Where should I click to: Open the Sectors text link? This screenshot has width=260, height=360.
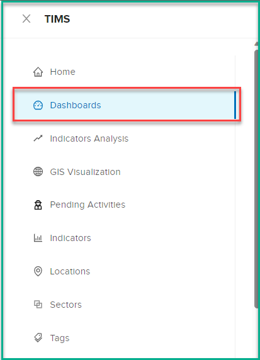pos(65,305)
